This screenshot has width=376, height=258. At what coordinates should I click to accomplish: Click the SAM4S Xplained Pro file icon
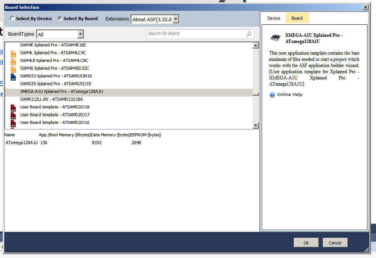click(x=13, y=69)
